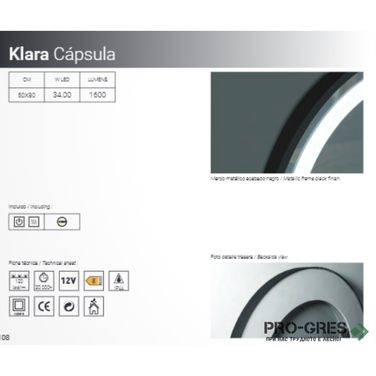Click the 120 led/m icon
Image resolution: width=376 pixels, height=376 pixels.
coord(19,281)
